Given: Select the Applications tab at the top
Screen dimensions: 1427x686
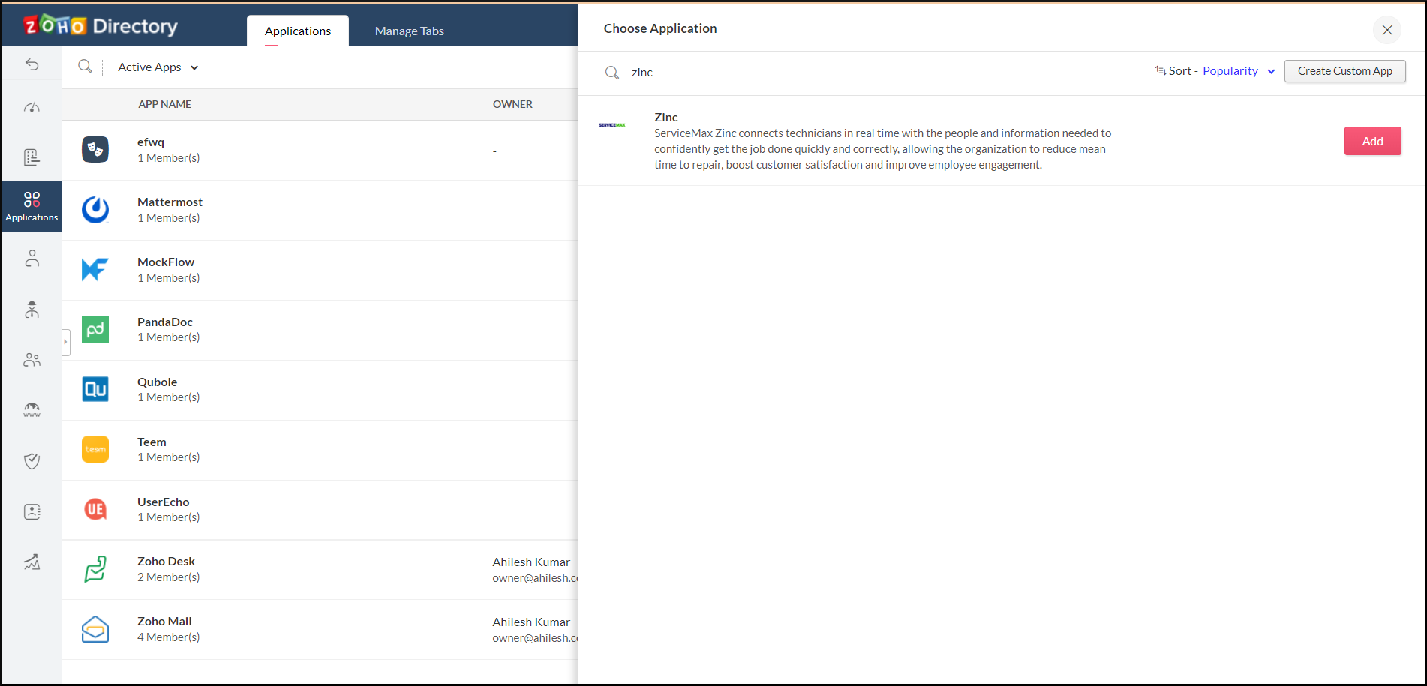Looking at the screenshot, I should point(297,31).
